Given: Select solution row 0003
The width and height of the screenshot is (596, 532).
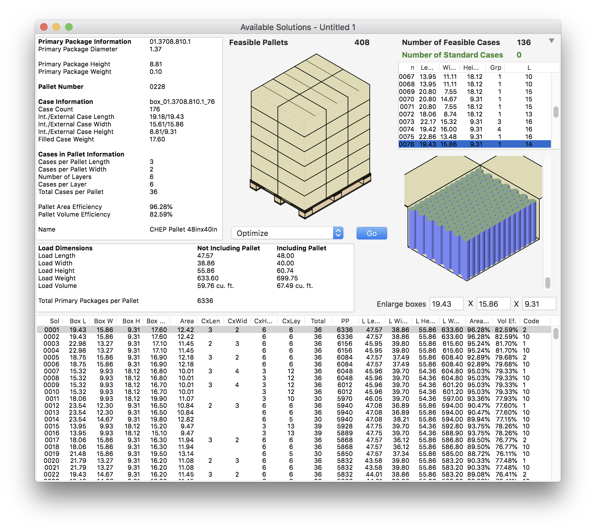Looking at the screenshot, I should (294, 343).
